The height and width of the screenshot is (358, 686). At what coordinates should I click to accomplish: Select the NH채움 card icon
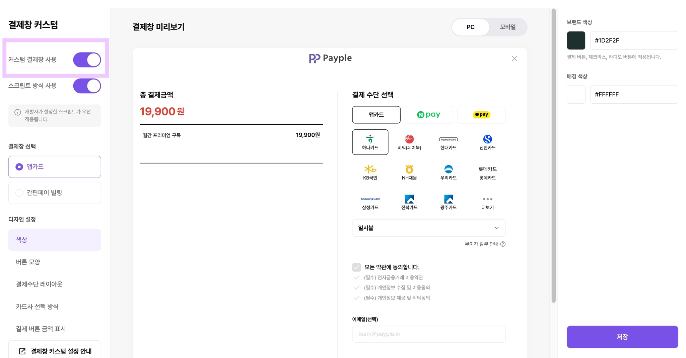[409, 172]
